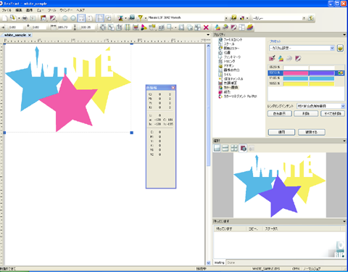Toggle the highlighted page frame view button

(x=81, y=18)
